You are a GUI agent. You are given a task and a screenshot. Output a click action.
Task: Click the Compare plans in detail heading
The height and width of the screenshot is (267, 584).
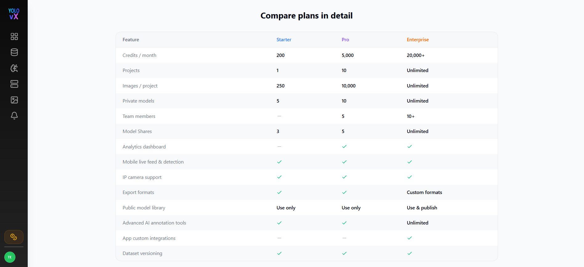tap(306, 16)
